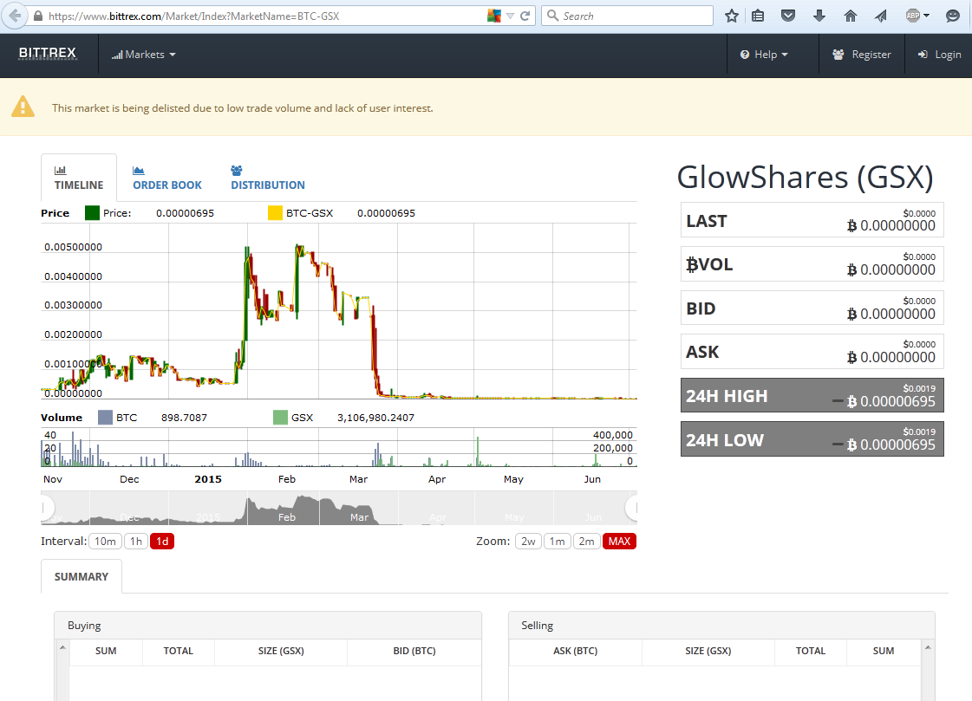Click the GlowShares (GSX) heading

pos(805,177)
